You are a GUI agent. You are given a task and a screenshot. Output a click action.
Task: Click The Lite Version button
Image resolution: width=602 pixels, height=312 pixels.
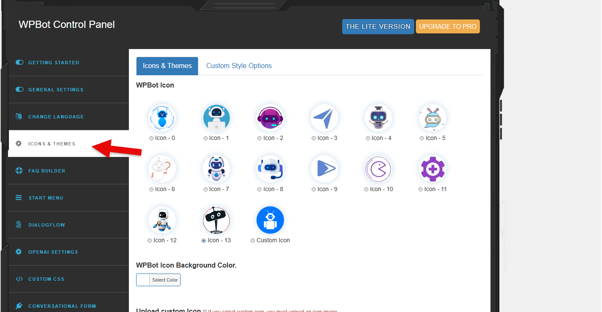(378, 26)
